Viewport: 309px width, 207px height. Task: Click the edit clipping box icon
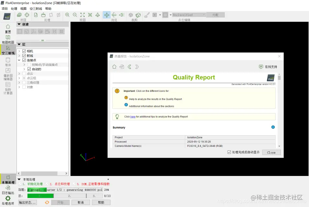click(x=138, y=15)
